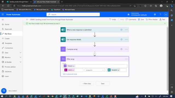Open the Create page
The height and width of the screenshot is (98, 175).
coord(7,39)
